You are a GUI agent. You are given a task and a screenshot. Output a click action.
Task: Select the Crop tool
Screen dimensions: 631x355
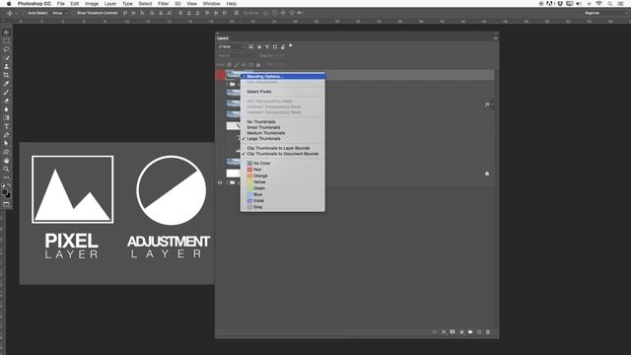(6, 75)
